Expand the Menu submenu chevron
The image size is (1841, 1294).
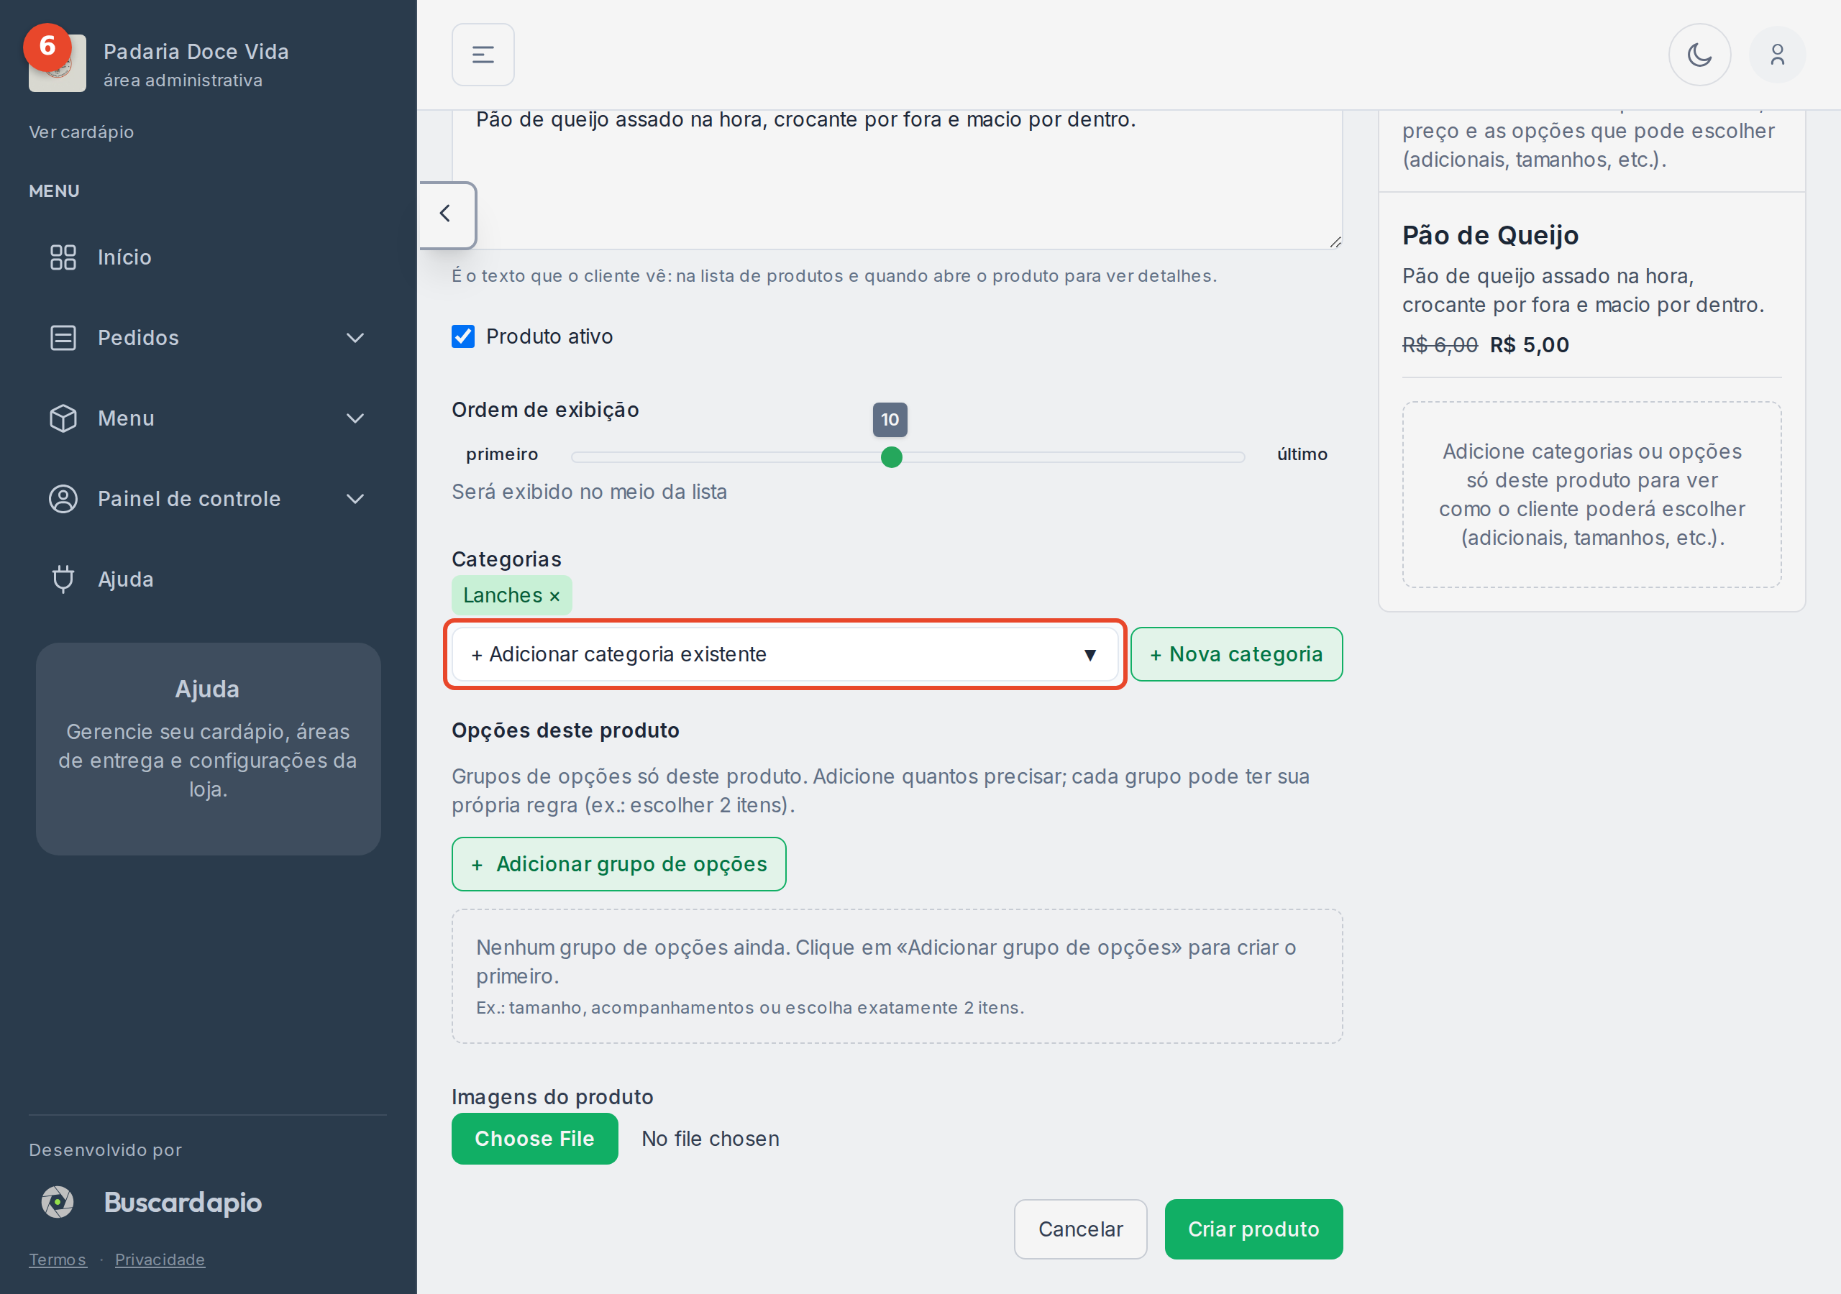[355, 418]
